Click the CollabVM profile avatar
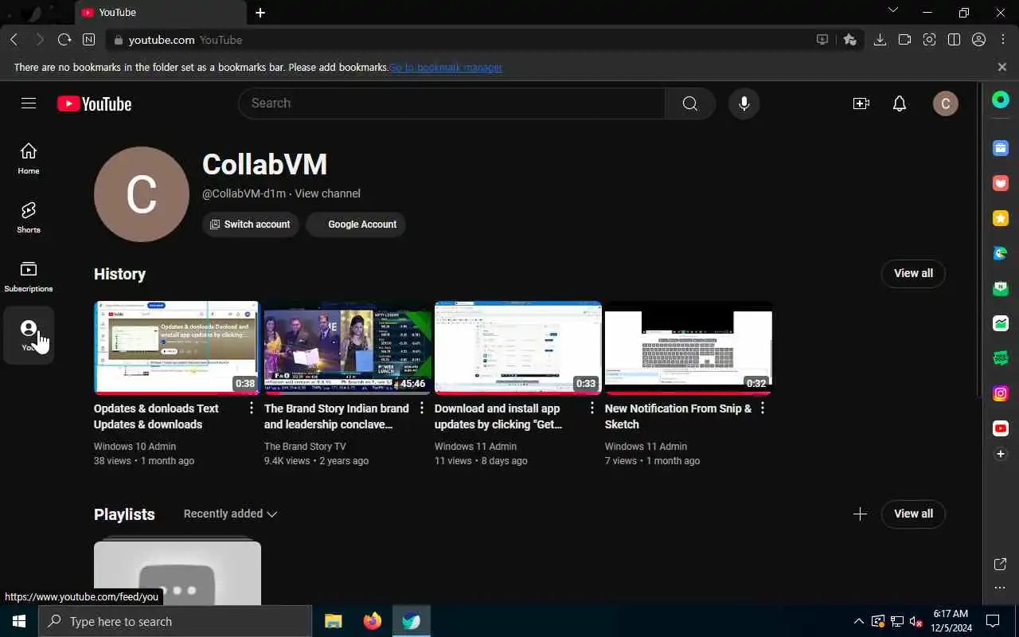 [142, 194]
